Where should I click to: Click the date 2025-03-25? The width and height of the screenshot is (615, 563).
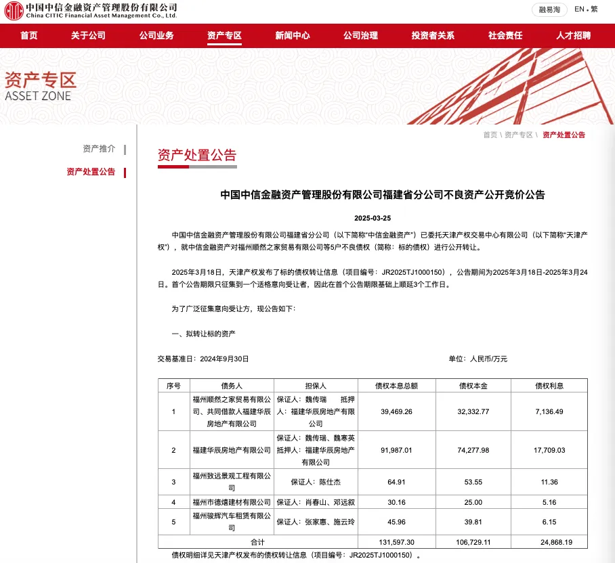373,218
